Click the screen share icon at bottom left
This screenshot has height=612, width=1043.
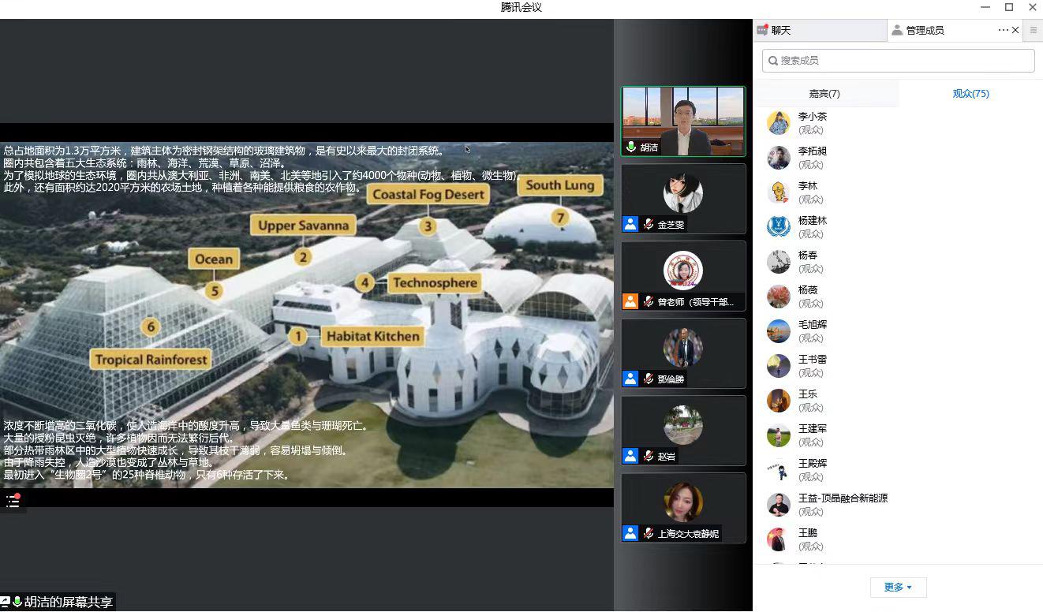[6, 602]
